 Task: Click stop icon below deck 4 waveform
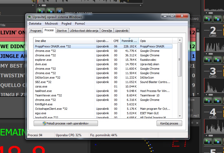[x=217, y=141]
